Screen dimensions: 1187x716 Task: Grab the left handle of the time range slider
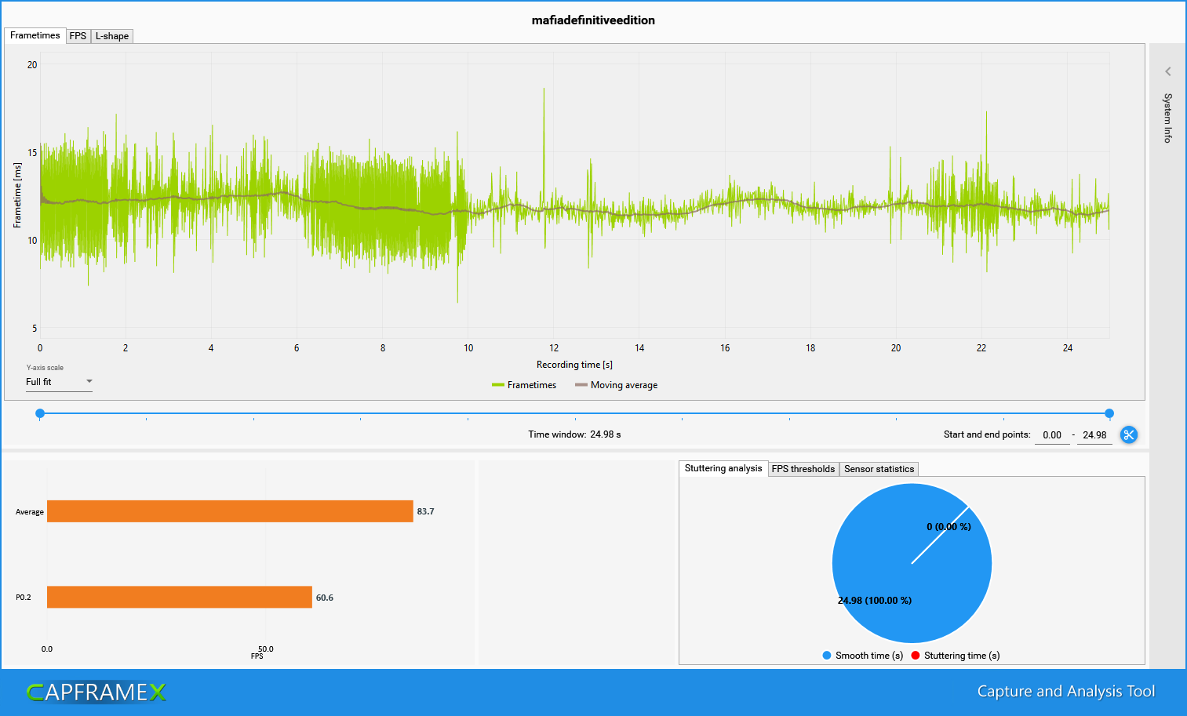(x=40, y=413)
